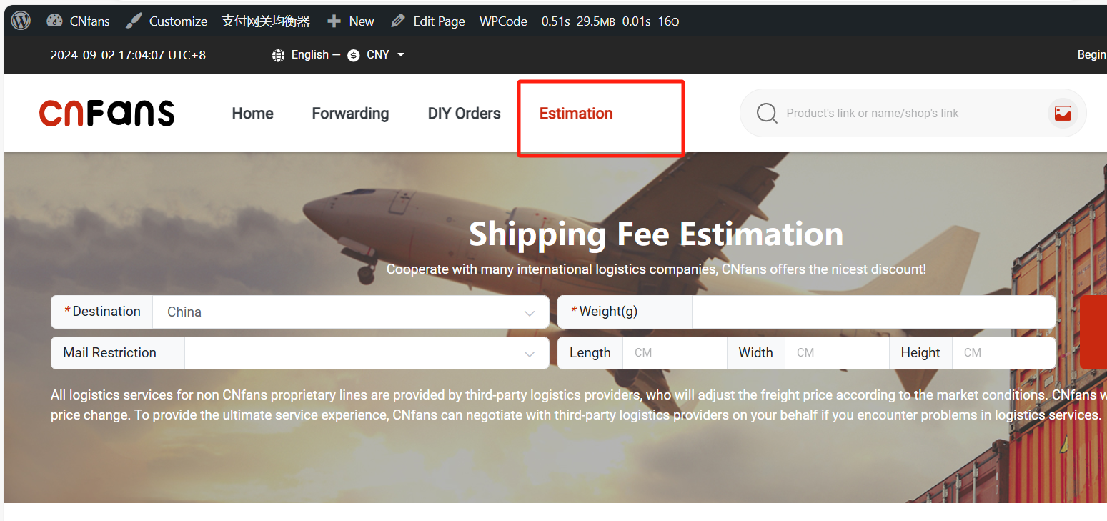Click the CNFANS logo
Image resolution: width=1107 pixels, height=521 pixels.
pos(107,113)
